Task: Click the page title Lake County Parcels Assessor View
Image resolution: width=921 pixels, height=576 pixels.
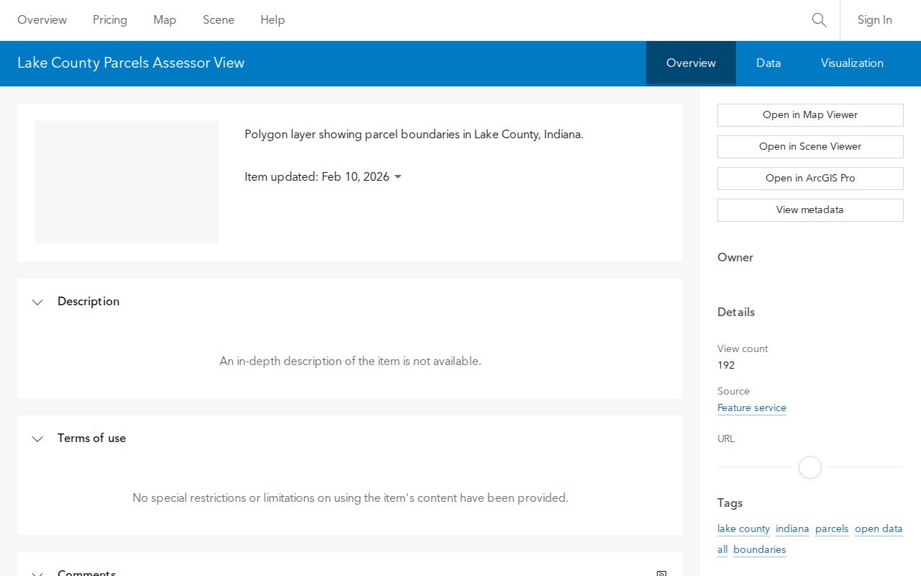Action: click(131, 63)
